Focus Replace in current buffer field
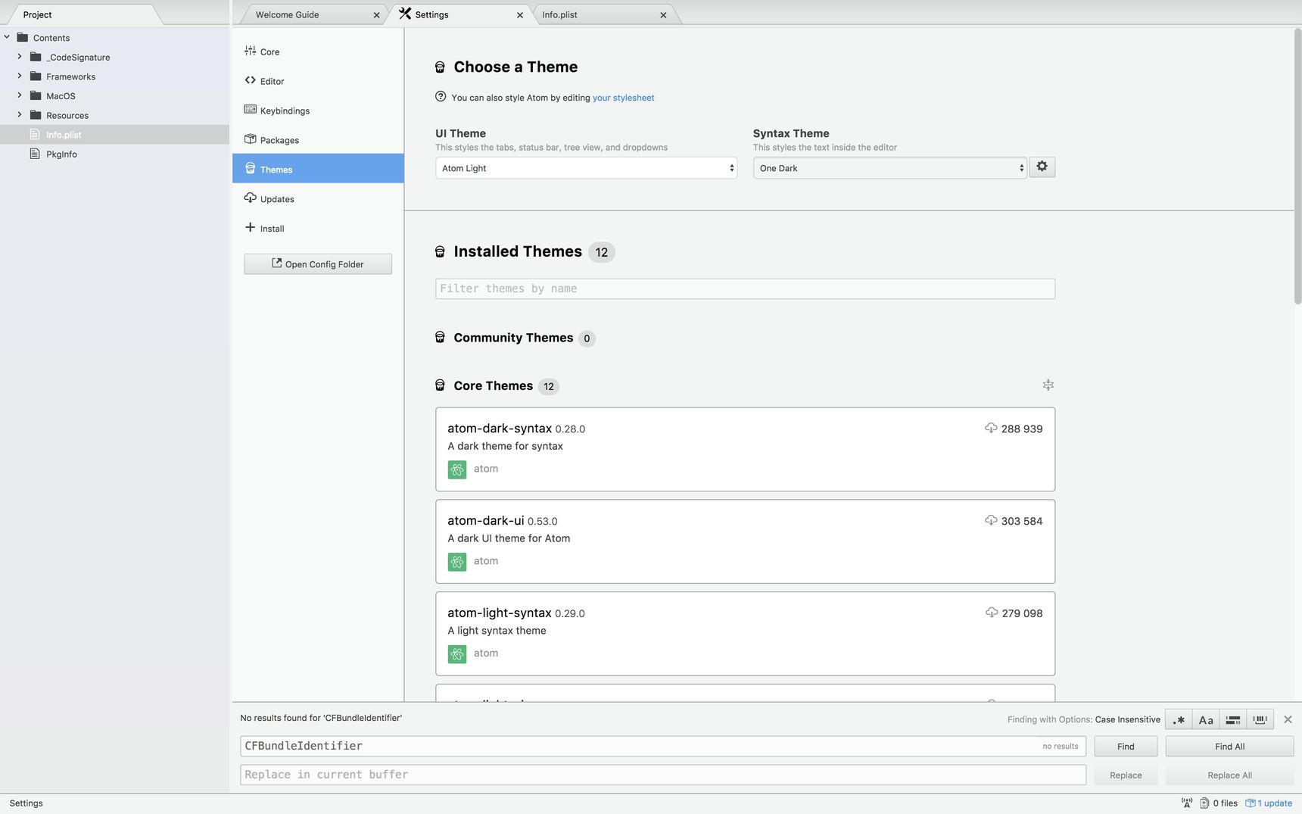This screenshot has width=1302, height=814. [x=663, y=775]
